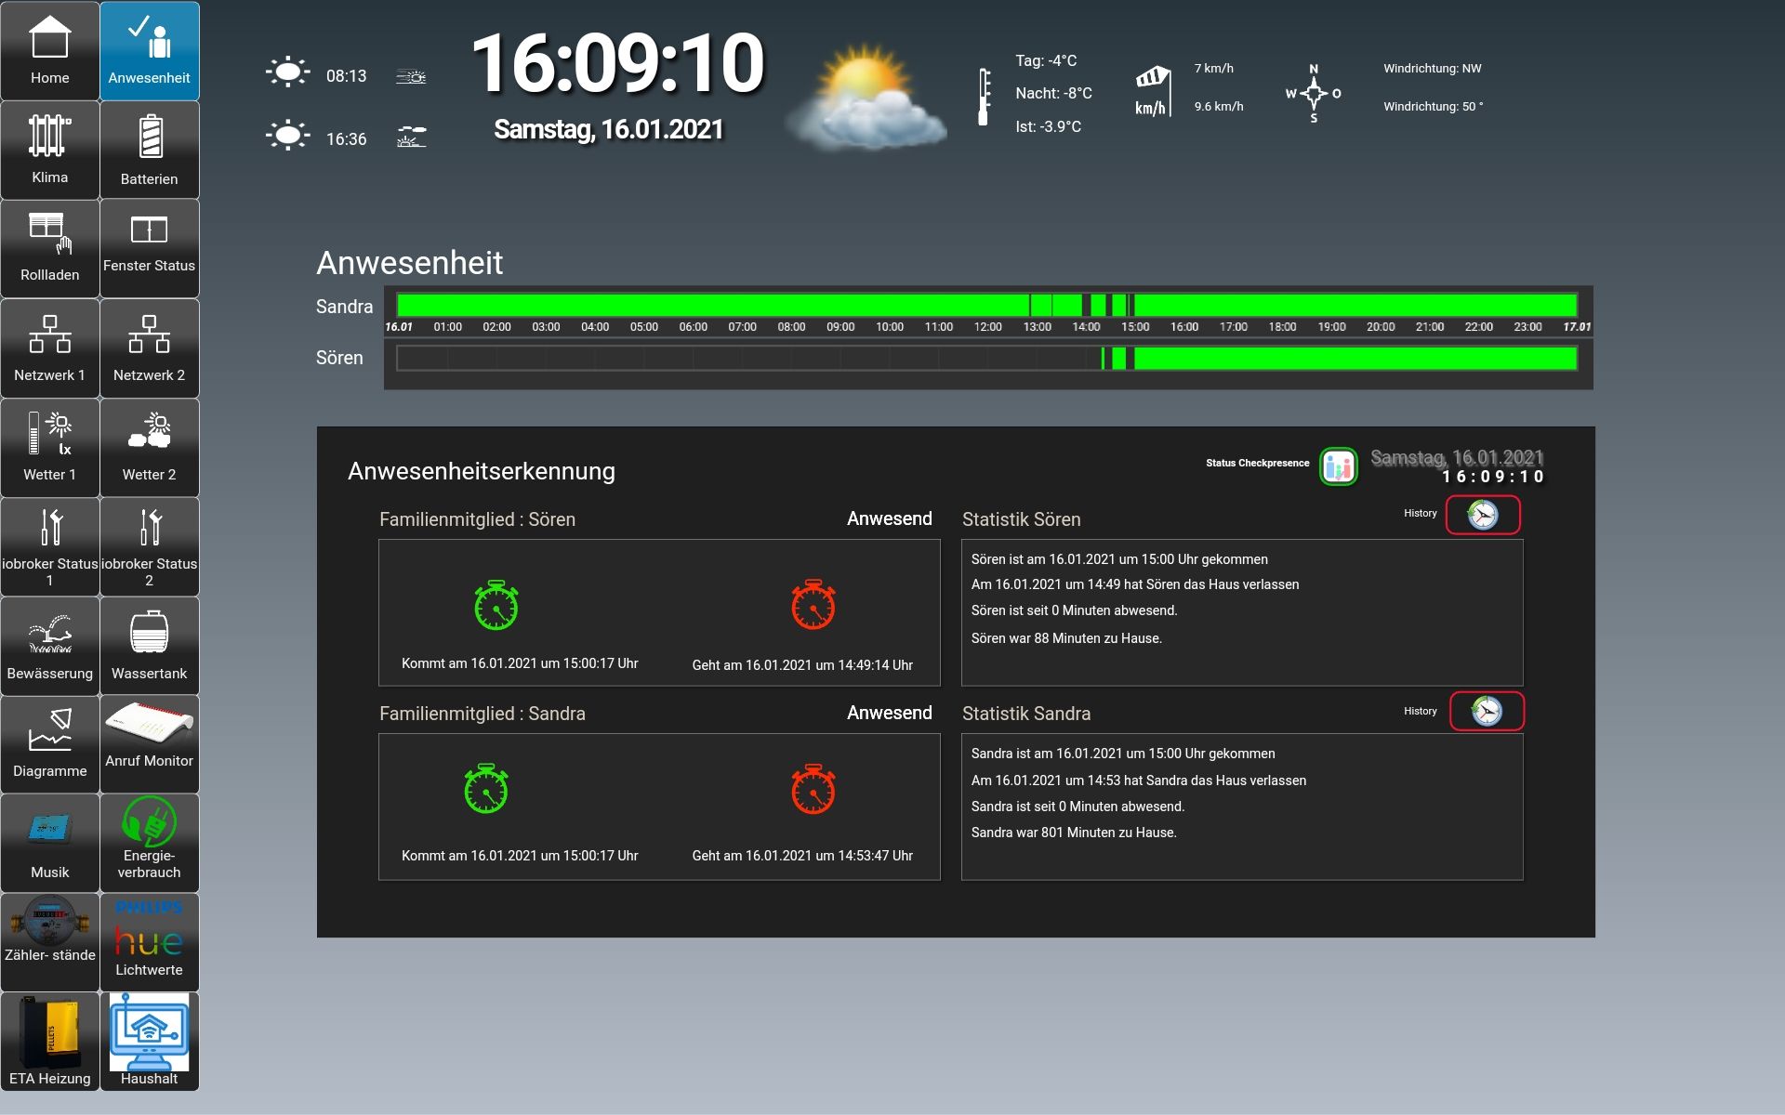This screenshot has width=1785, height=1115.
Task: Click the 12:00 marker on timeline
Action: tap(987, 327)
